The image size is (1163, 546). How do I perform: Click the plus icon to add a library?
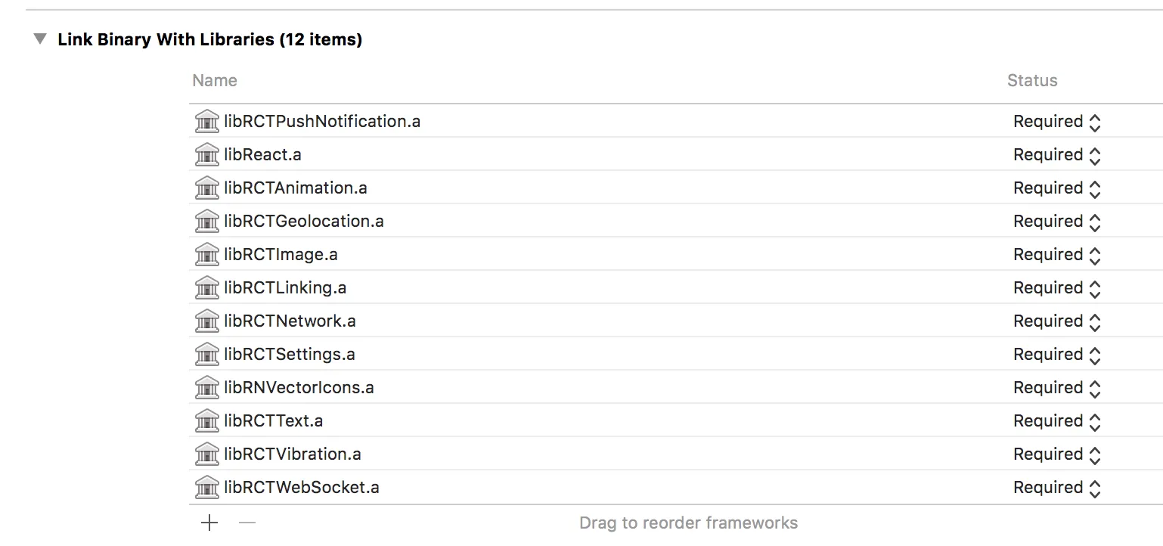tap(209, 523)
